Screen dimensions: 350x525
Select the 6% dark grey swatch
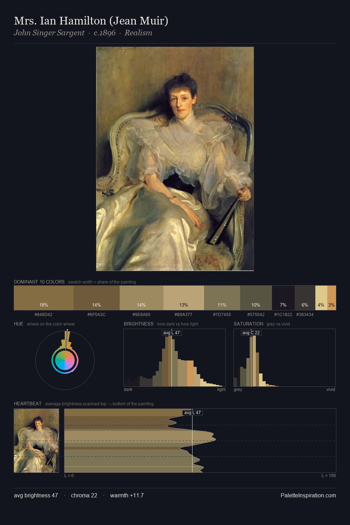[305, 298]
